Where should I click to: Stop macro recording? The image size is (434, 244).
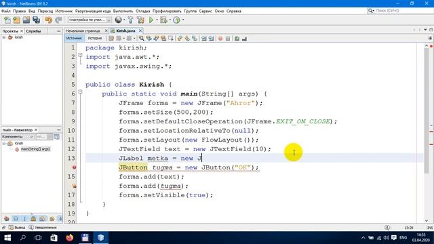tap(228, 39)
